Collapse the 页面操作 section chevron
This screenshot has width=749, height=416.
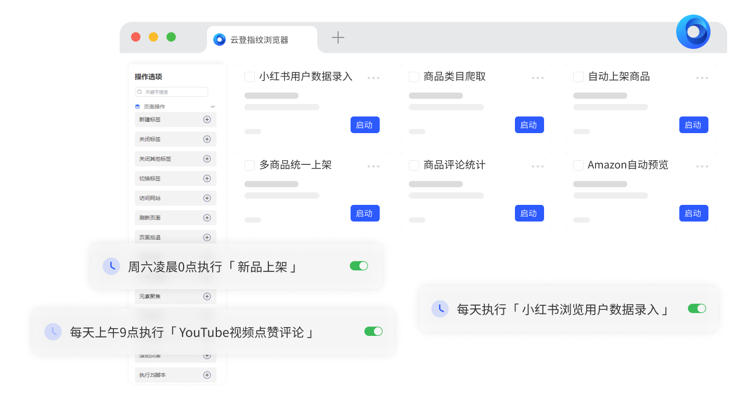pos(212,107)
